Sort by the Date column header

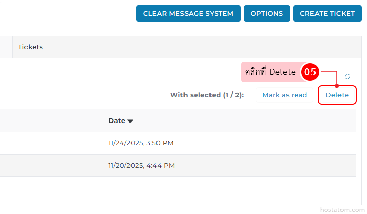(x=117, y=121)
